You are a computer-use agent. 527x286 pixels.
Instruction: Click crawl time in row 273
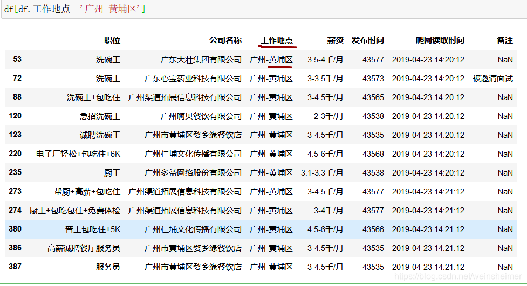click(428, 191)
